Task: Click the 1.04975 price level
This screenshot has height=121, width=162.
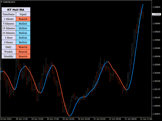Action: (x=156, y=114)
